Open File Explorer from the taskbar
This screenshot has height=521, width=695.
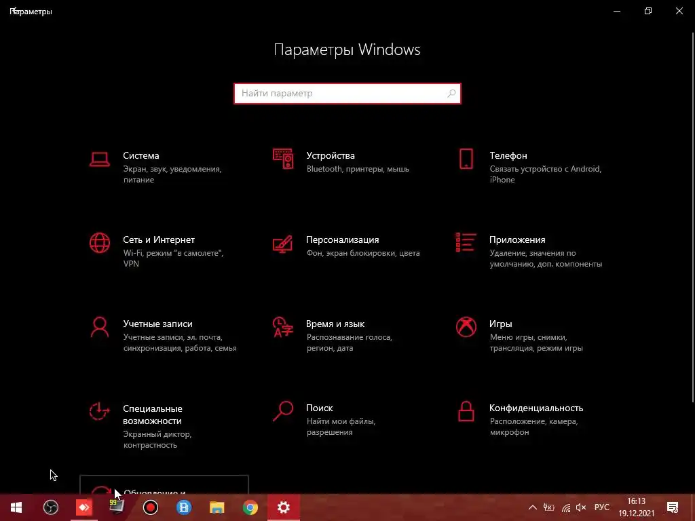click(217, 507)
